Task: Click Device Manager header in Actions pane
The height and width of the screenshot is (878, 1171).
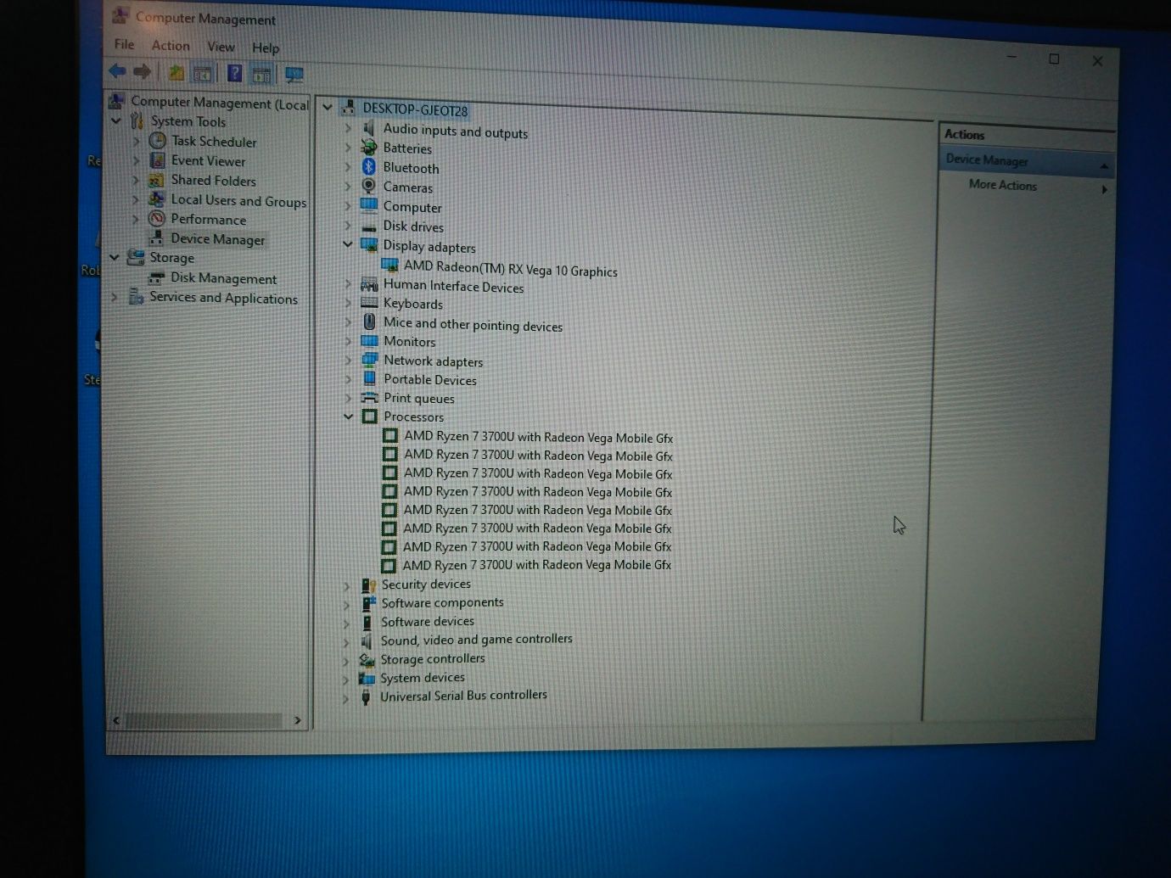Action: click(1027, 161)
